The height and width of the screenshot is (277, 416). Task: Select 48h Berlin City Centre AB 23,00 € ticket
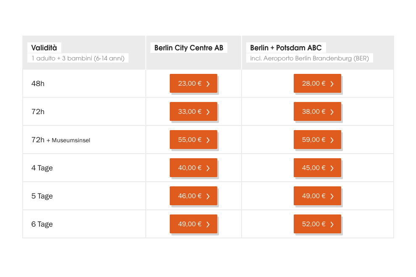[x=193, y=84]
